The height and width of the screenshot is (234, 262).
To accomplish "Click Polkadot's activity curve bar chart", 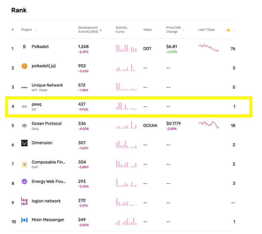I will [126, 48].
